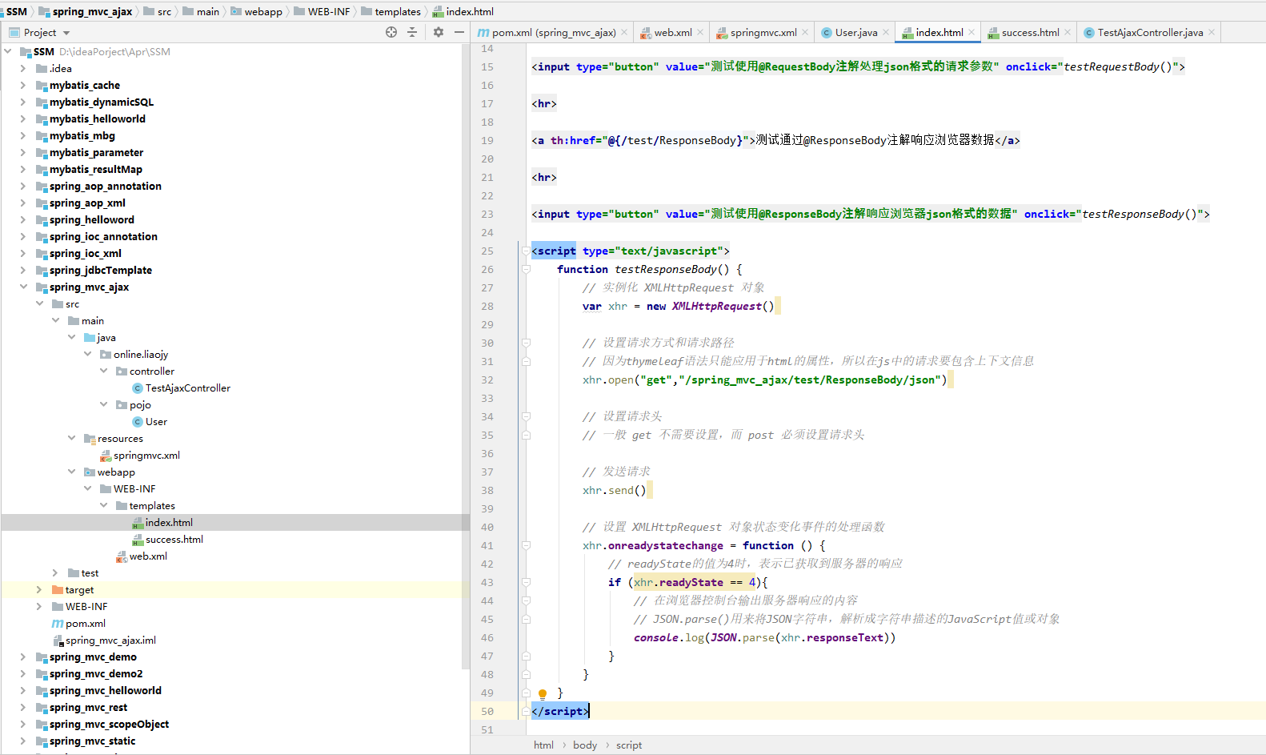Fold the if block at line 43
This screenshot has height=755, width=1266.
[x=526, y=582]
